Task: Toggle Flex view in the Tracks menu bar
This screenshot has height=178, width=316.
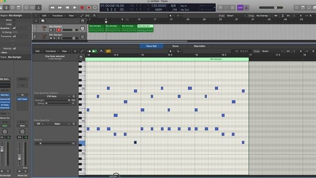Action: [87, 16]
